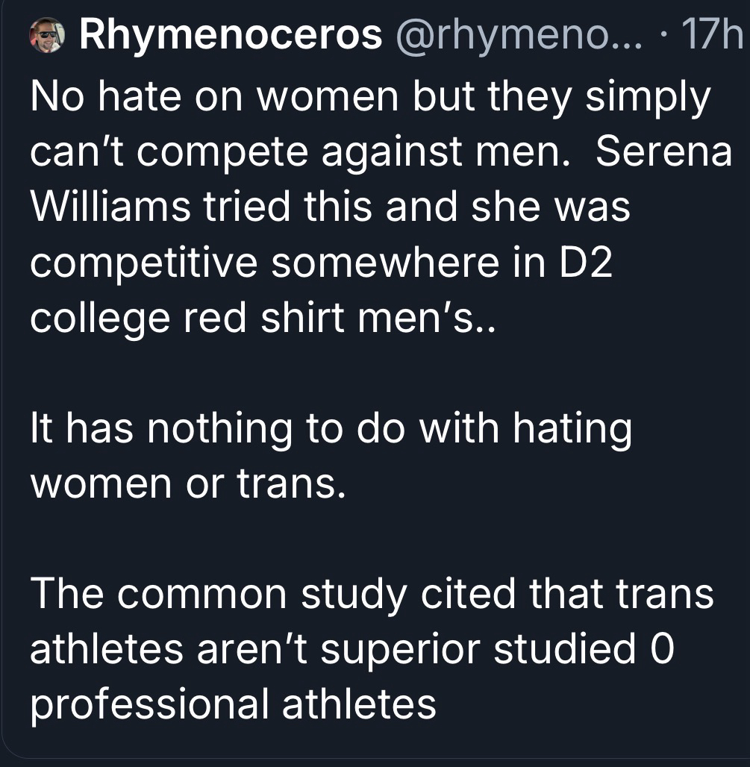Screen dimensions: 750x767
Task: Click the phrase "athletes aren't superior"
Action: [x=258, y=648]
